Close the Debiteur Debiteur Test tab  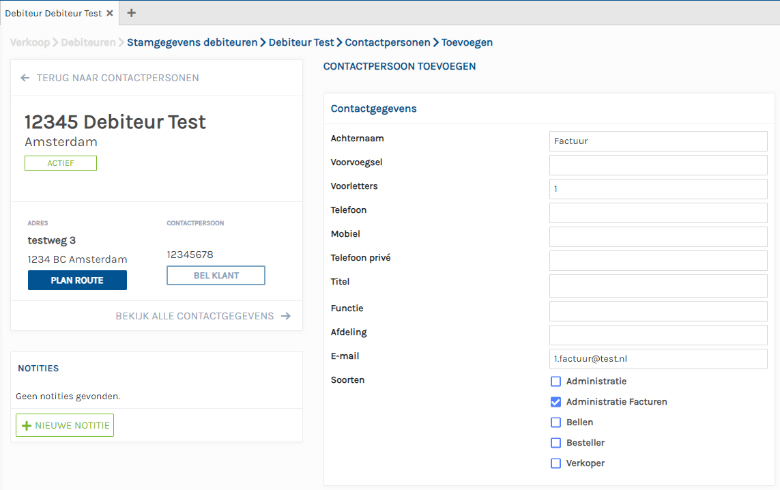[110, 13]
